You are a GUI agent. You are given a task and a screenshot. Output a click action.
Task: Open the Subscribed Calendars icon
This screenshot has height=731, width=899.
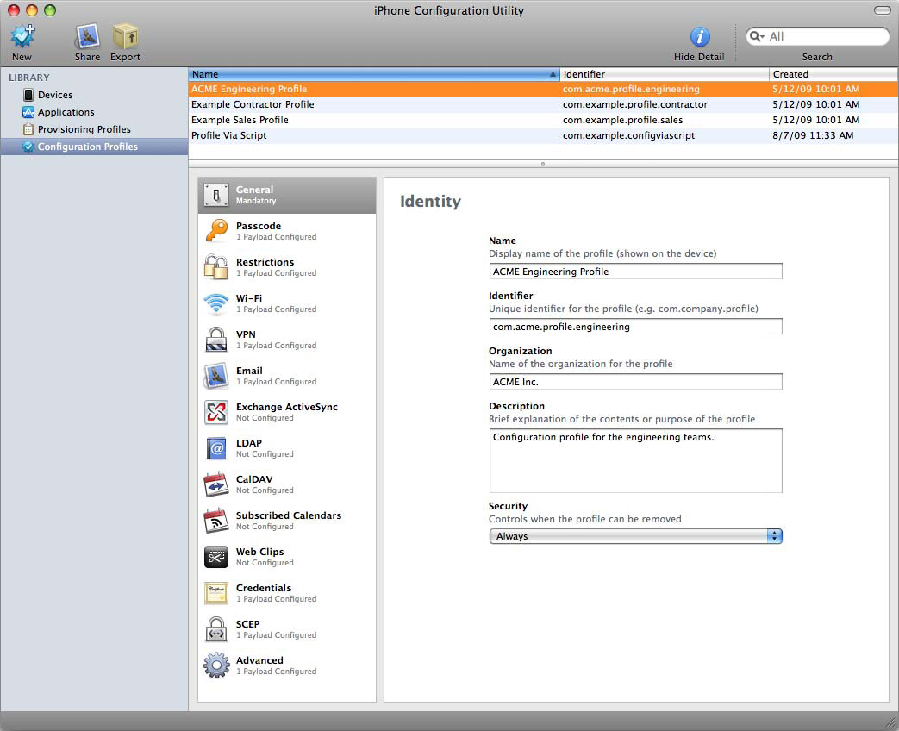tap(216, 521)
